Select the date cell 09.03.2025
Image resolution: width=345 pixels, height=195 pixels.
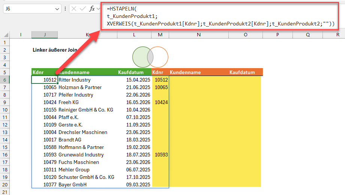pos(134,185)
